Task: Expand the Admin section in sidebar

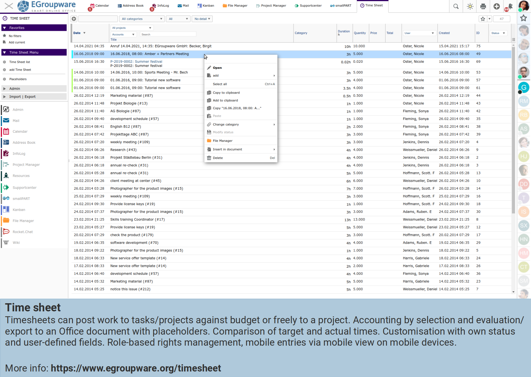Action: pos(15,89)
